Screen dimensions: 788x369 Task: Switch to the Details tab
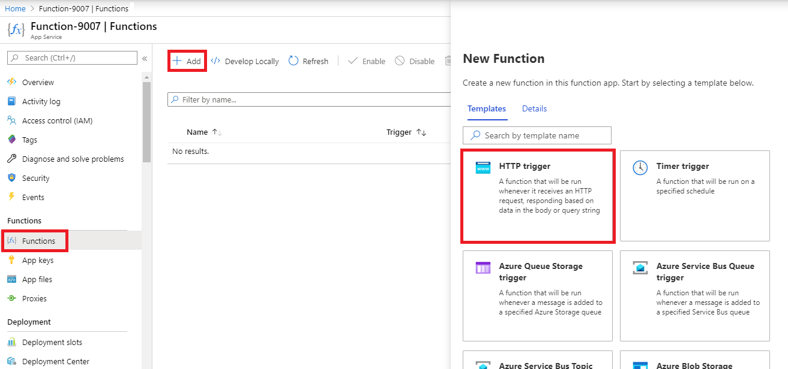click(534, 108)
